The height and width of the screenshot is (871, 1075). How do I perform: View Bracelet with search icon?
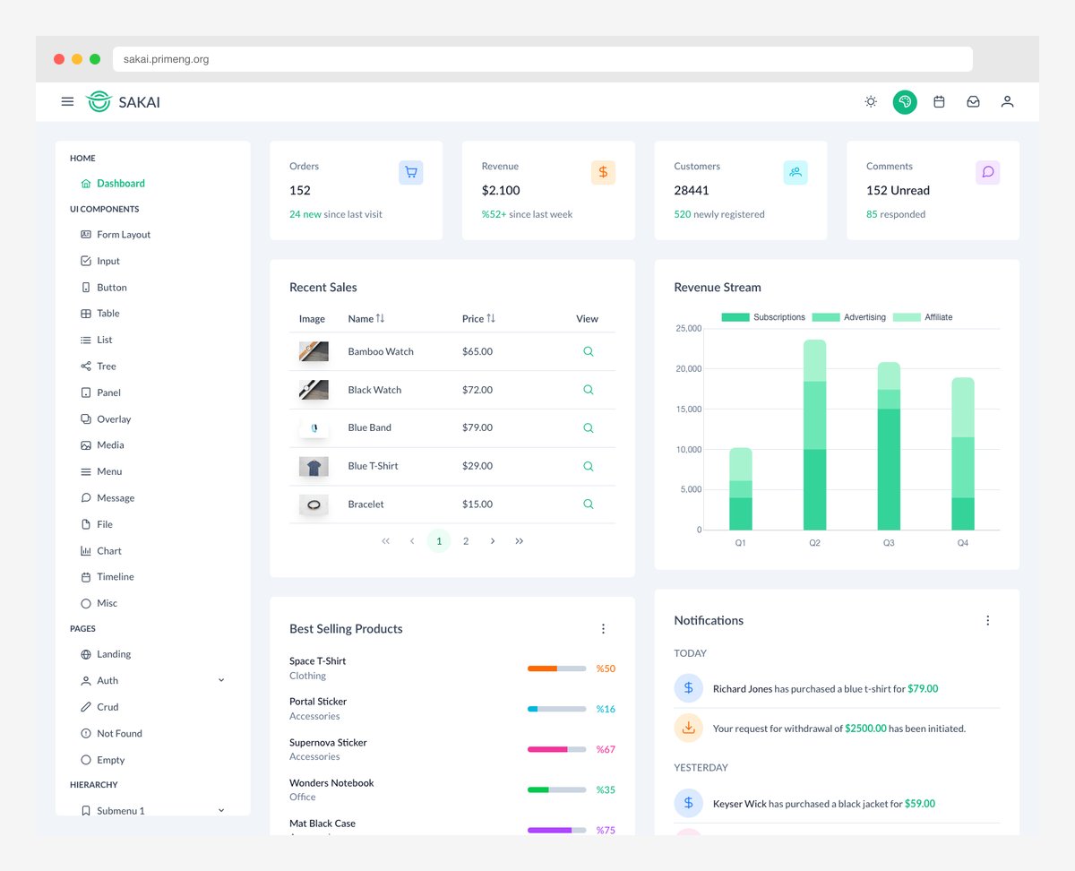pyautogui.click(x=589, y=504)
